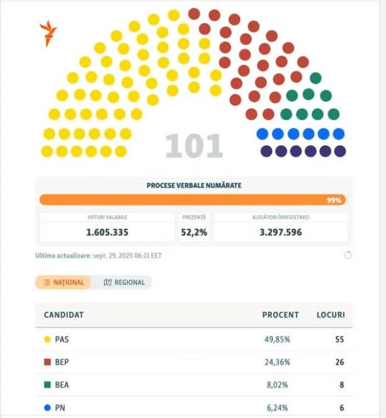Select the PAS party name
386x418 pixels.
click(62, 339)
